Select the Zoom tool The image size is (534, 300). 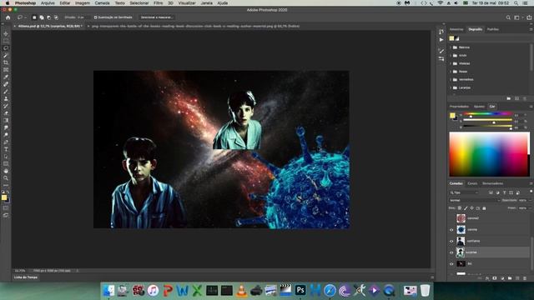coord(6,177)
